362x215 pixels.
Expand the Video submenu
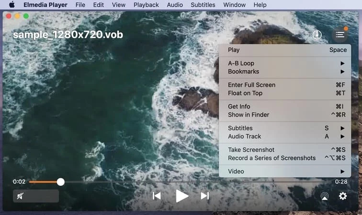pos(285,172)
